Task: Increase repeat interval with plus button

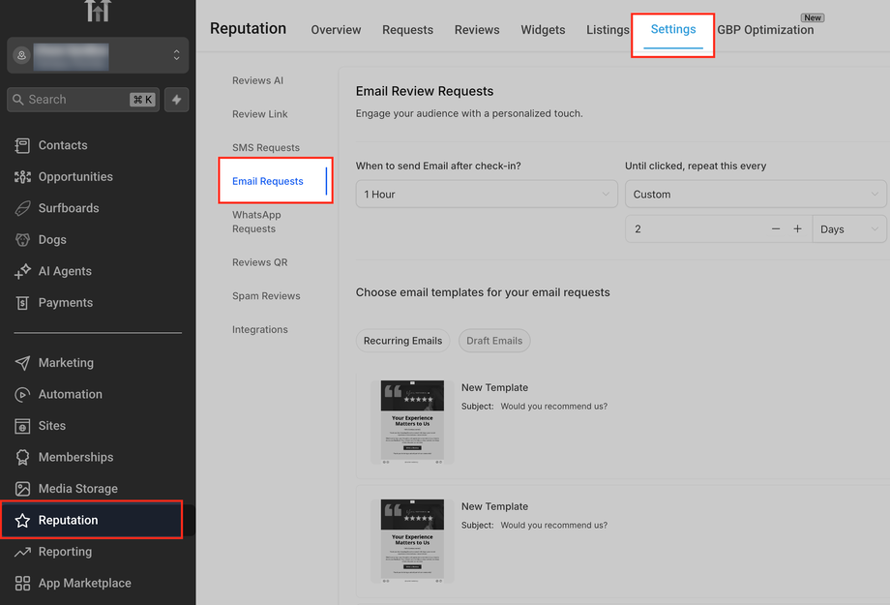Action: 797,229
